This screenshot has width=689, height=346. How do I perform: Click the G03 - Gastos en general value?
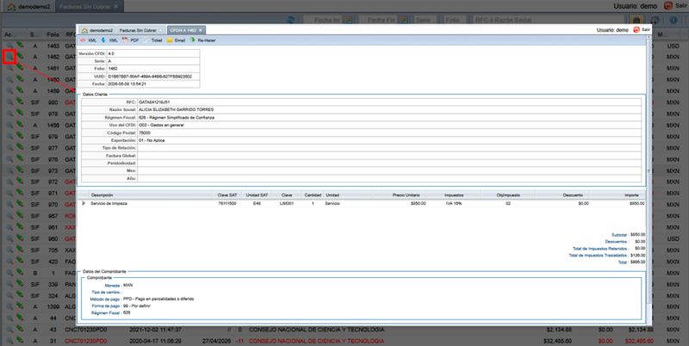click(x=161, y=125)
